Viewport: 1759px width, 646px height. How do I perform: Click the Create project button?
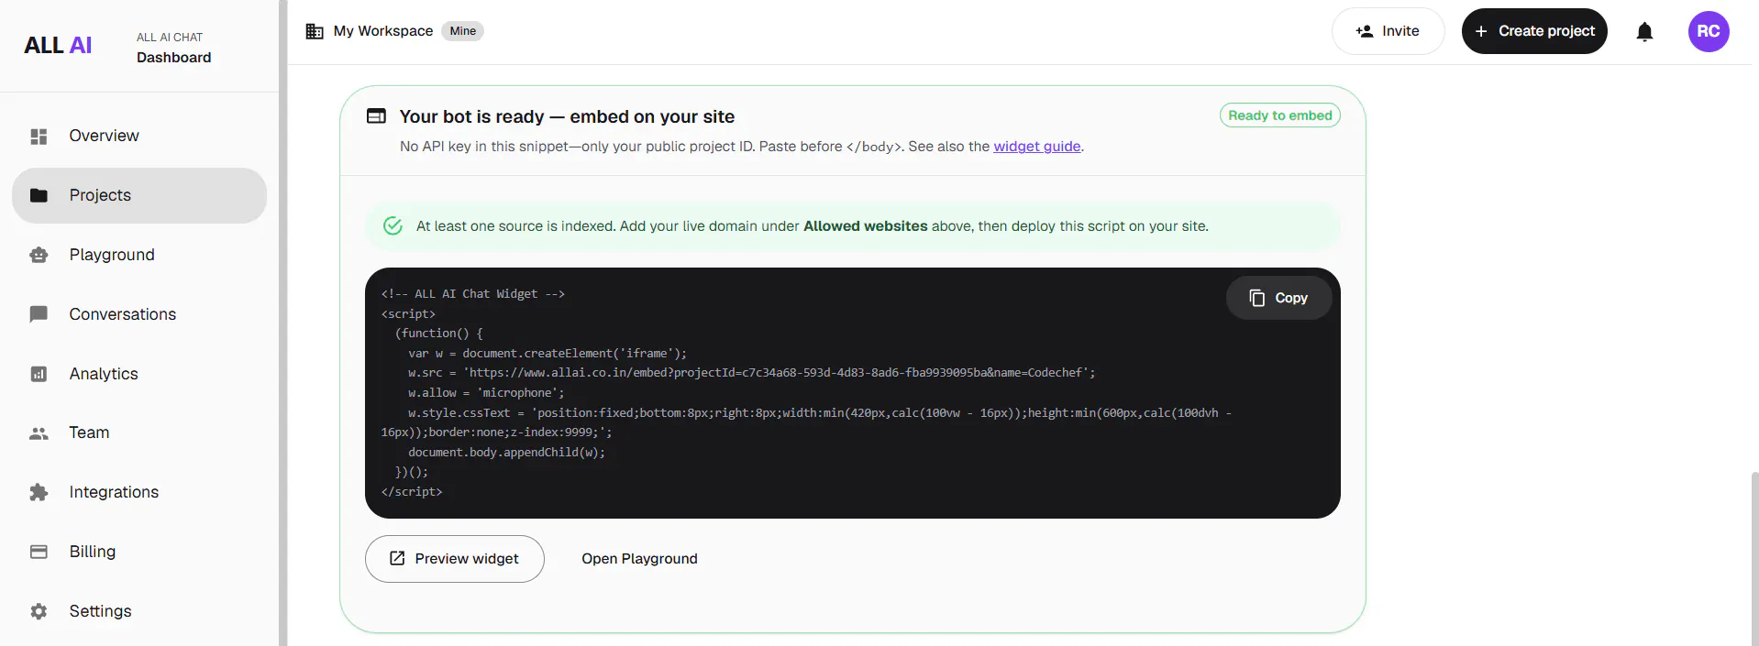[x=1534, y=31]
